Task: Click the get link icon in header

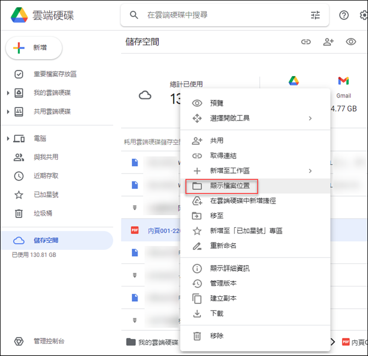Action: pos(306,42)
